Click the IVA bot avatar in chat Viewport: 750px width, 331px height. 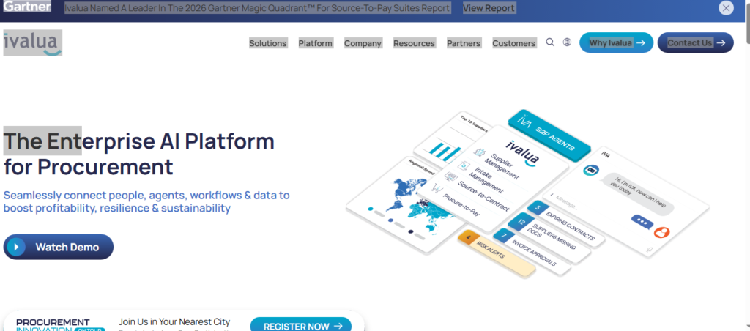(x=591, y=170)
